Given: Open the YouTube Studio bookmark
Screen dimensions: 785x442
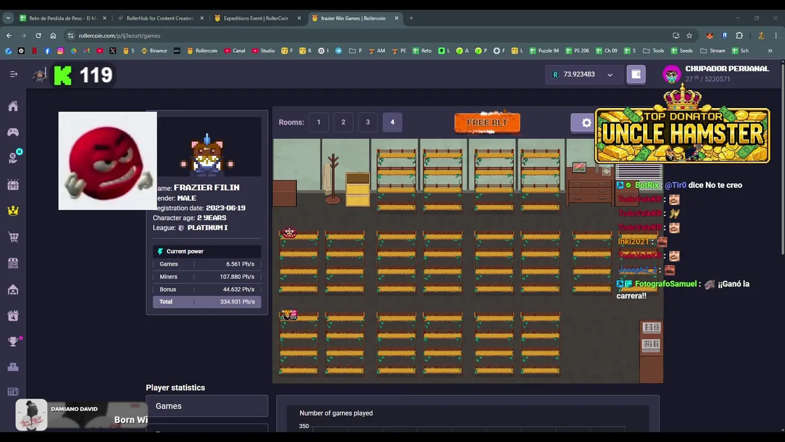Looking at the screenshot, I should coord(264,51).
